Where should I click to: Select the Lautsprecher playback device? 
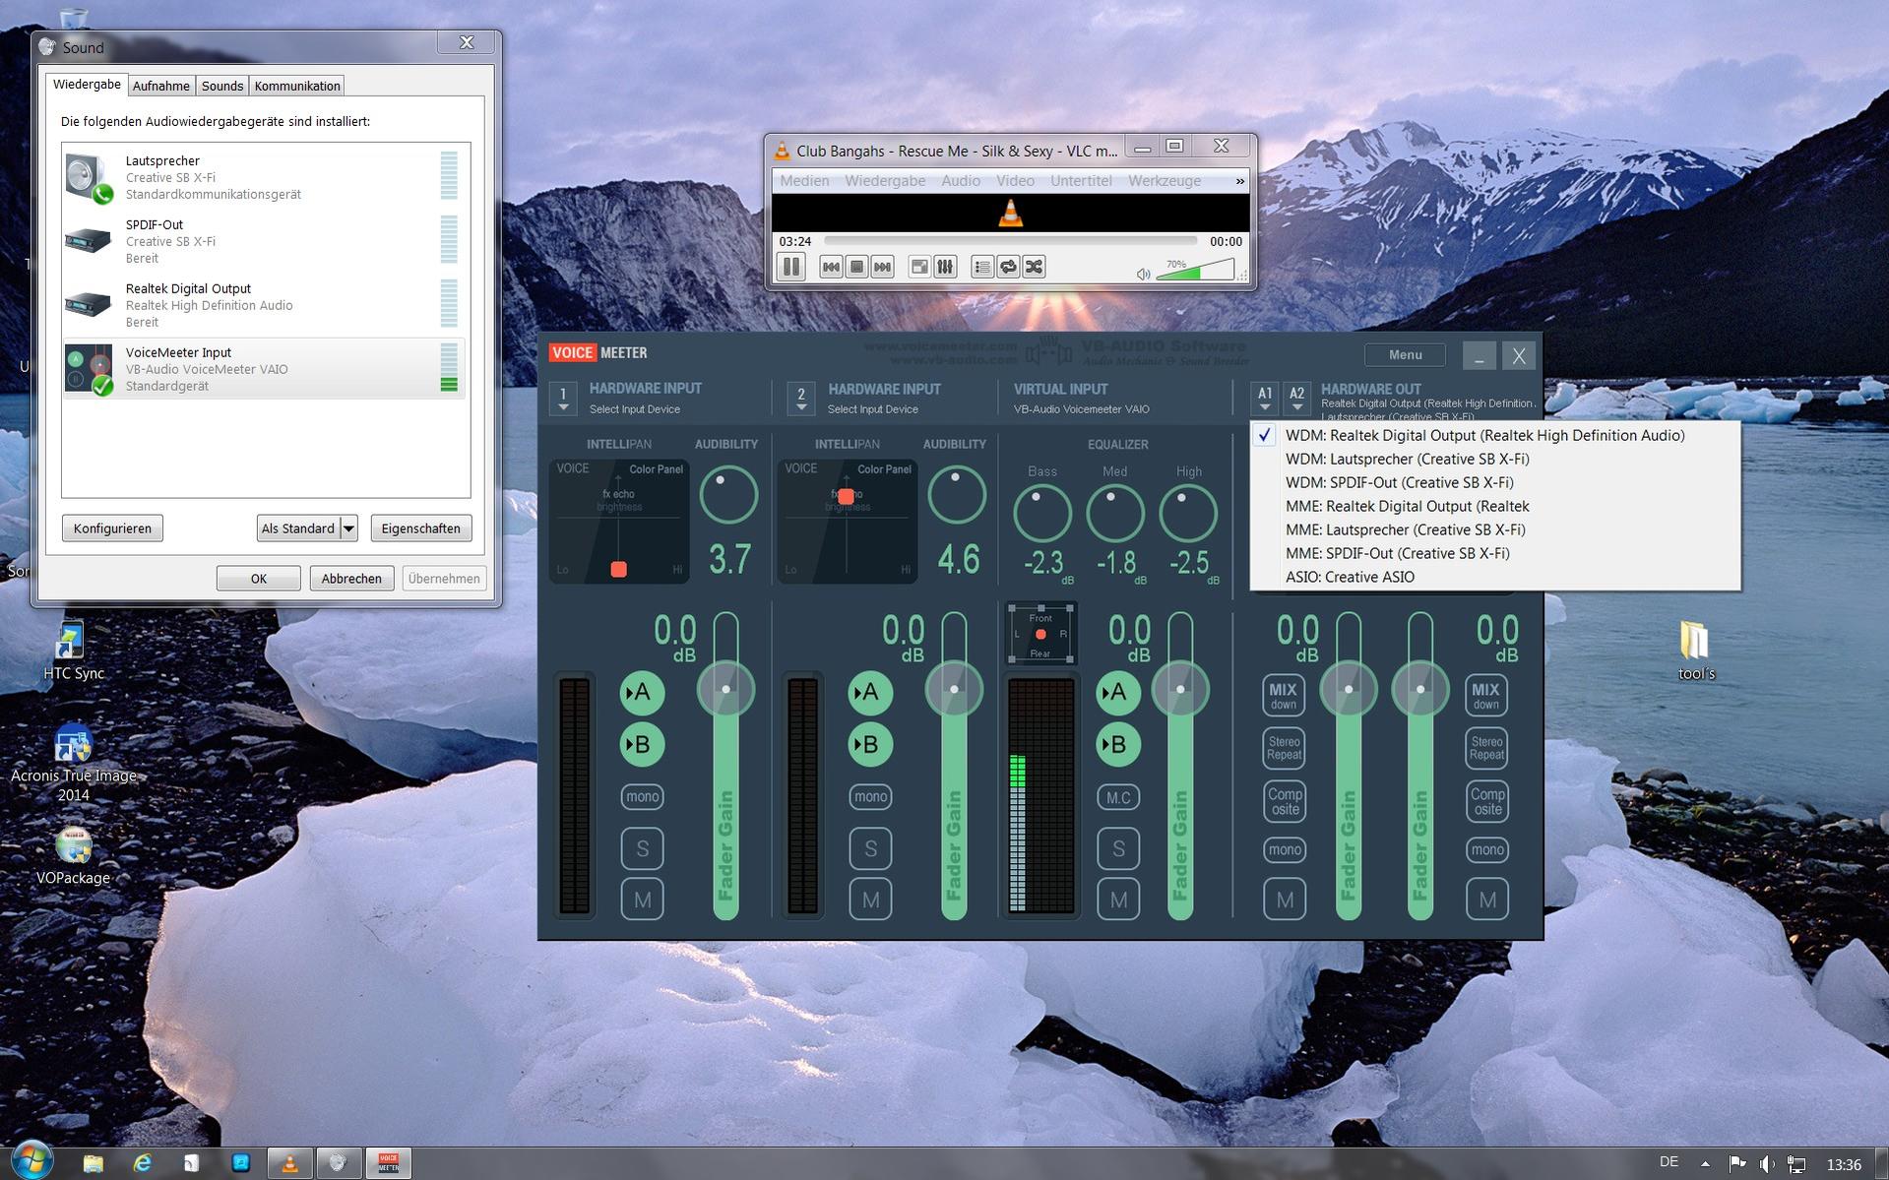(264, 177)
